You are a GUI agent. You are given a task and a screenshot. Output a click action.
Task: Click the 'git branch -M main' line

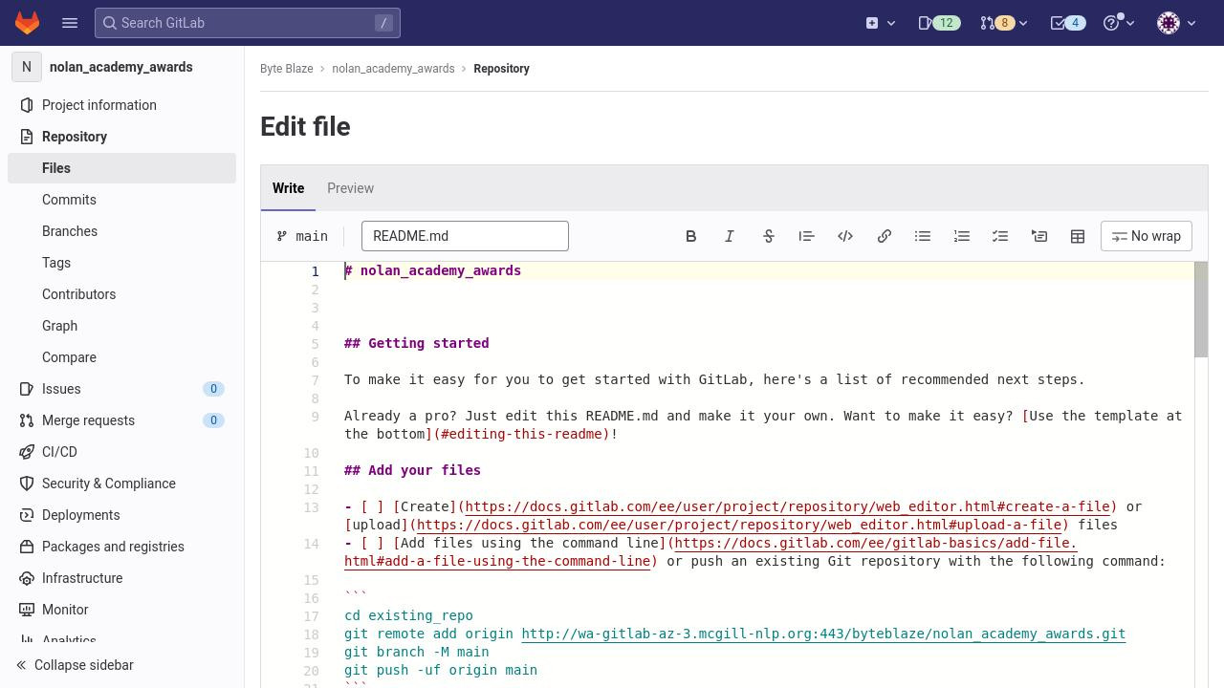coord(417,652)
